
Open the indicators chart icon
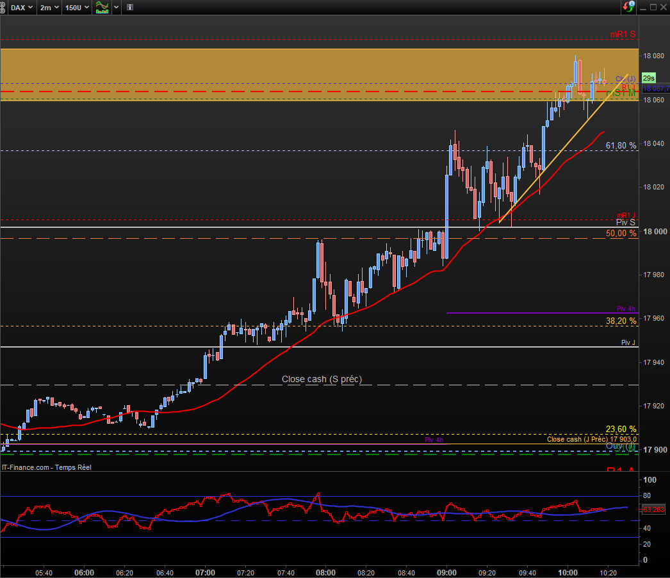click(101, 8)
